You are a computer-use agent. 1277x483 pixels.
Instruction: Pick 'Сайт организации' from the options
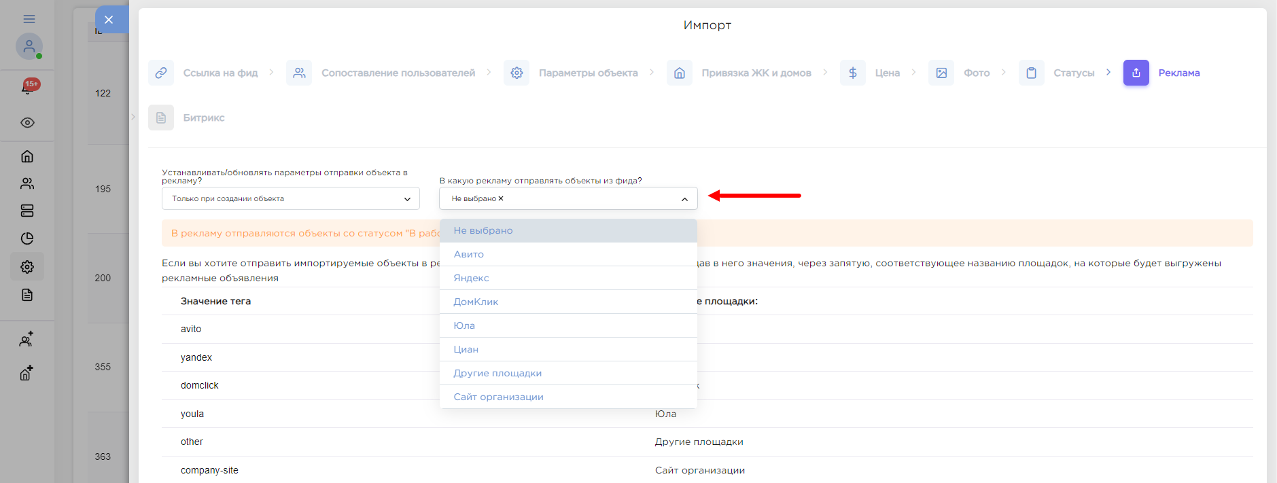(498, 397)
